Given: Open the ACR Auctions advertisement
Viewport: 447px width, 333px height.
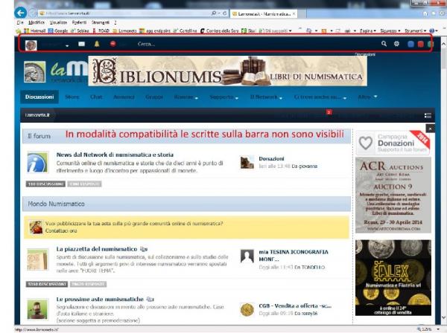Looking at the screenshot, I should click(x=393, y=195).
